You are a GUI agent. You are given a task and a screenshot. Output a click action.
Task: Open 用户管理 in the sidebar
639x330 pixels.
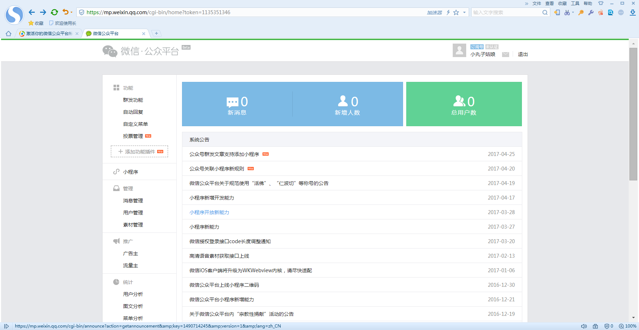tap(133, 213)
